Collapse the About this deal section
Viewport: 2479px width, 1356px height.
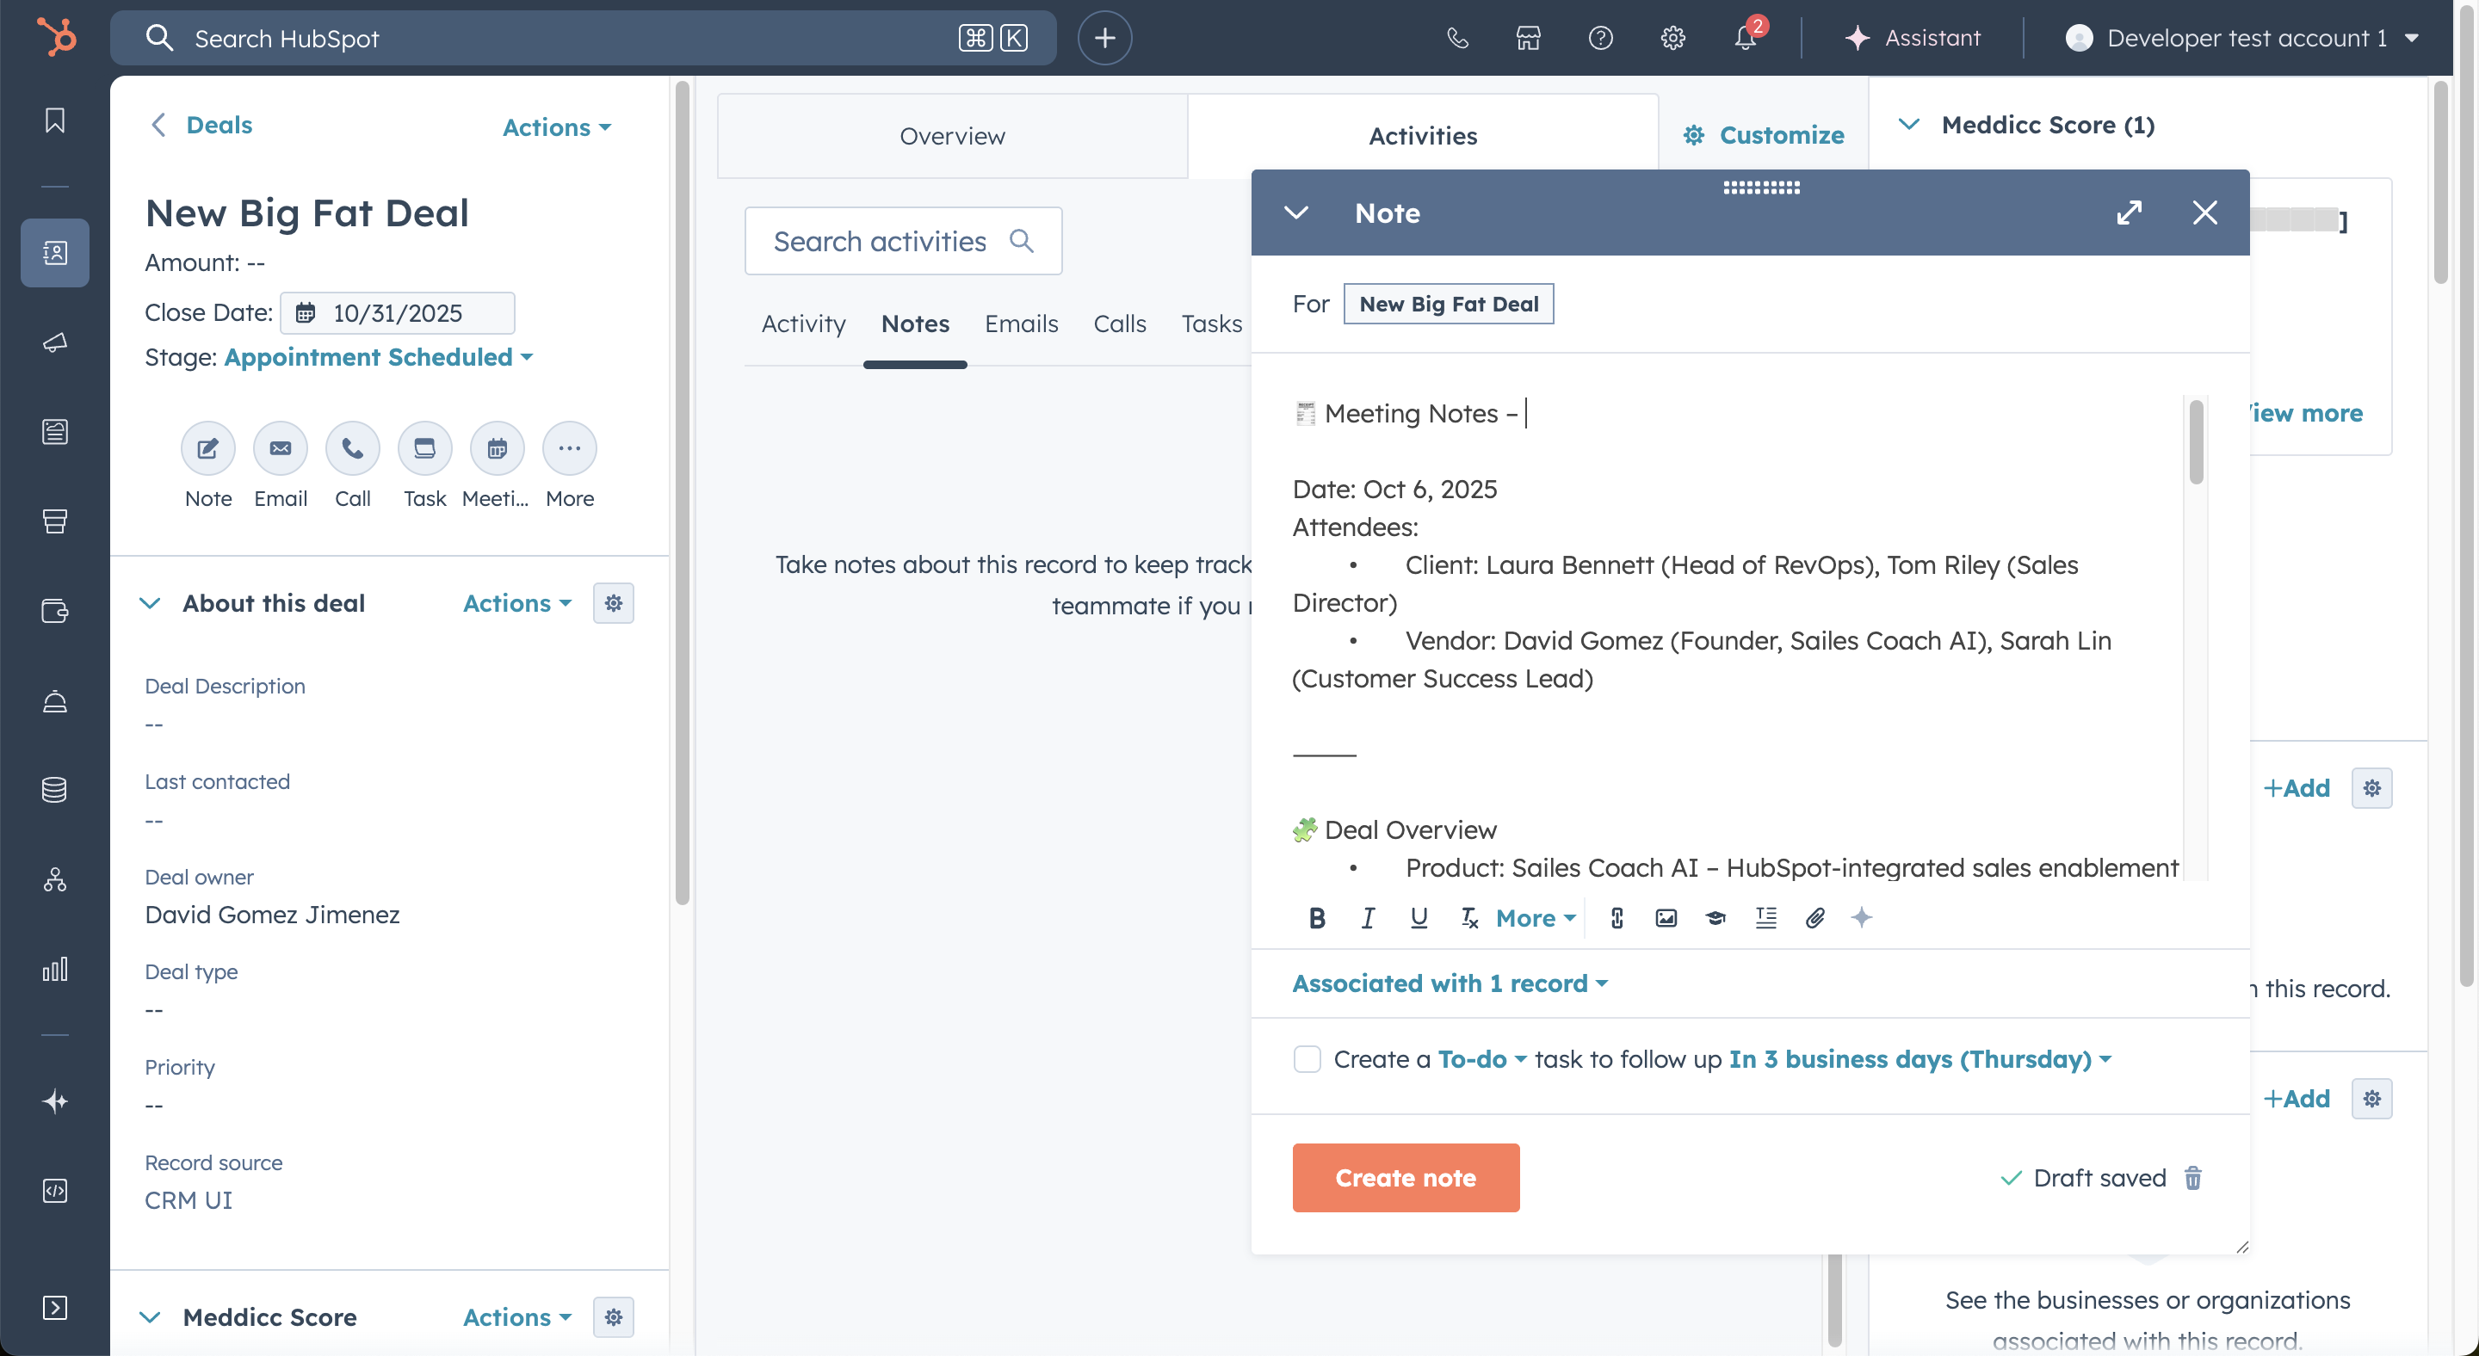pyautogui.click(x=150, y=603)
